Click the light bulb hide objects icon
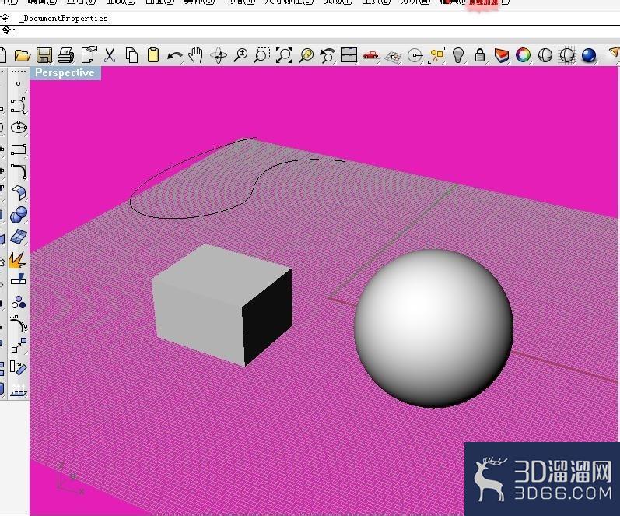 pyautogui.click(x=458, y=55)
